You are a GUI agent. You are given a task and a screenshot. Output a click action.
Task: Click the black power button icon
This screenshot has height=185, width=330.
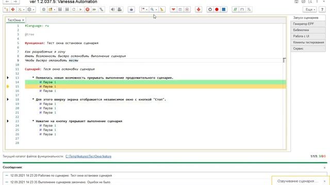click(x=210, y=9)
